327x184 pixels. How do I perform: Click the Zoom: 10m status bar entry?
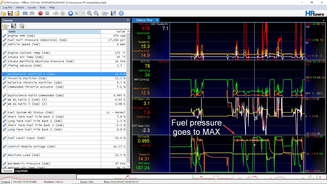[87, 182]
